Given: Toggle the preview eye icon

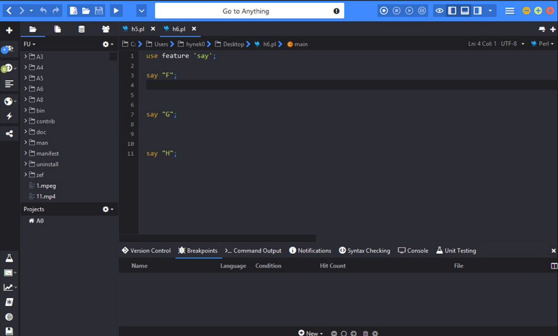Looking at the screenshot, I should click(x=439, y=10).
